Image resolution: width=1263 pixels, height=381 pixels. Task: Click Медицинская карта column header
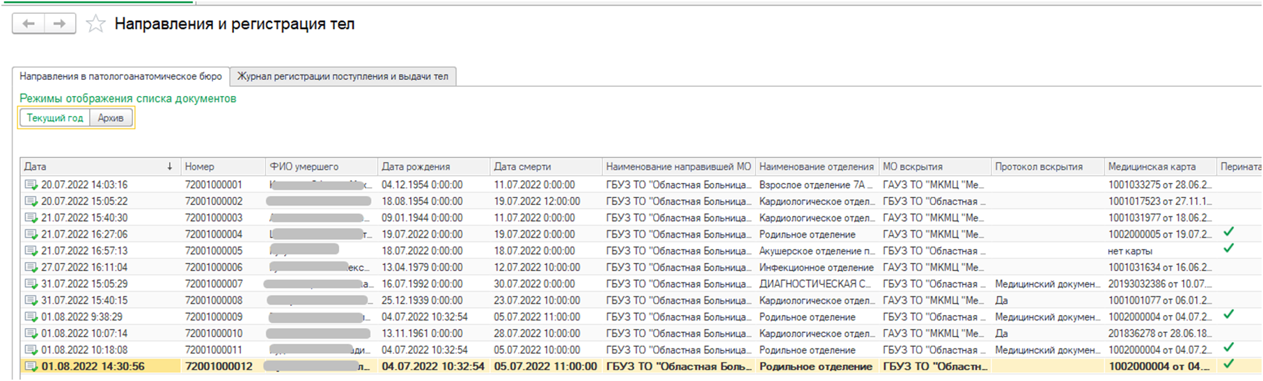click(1152, 167)
